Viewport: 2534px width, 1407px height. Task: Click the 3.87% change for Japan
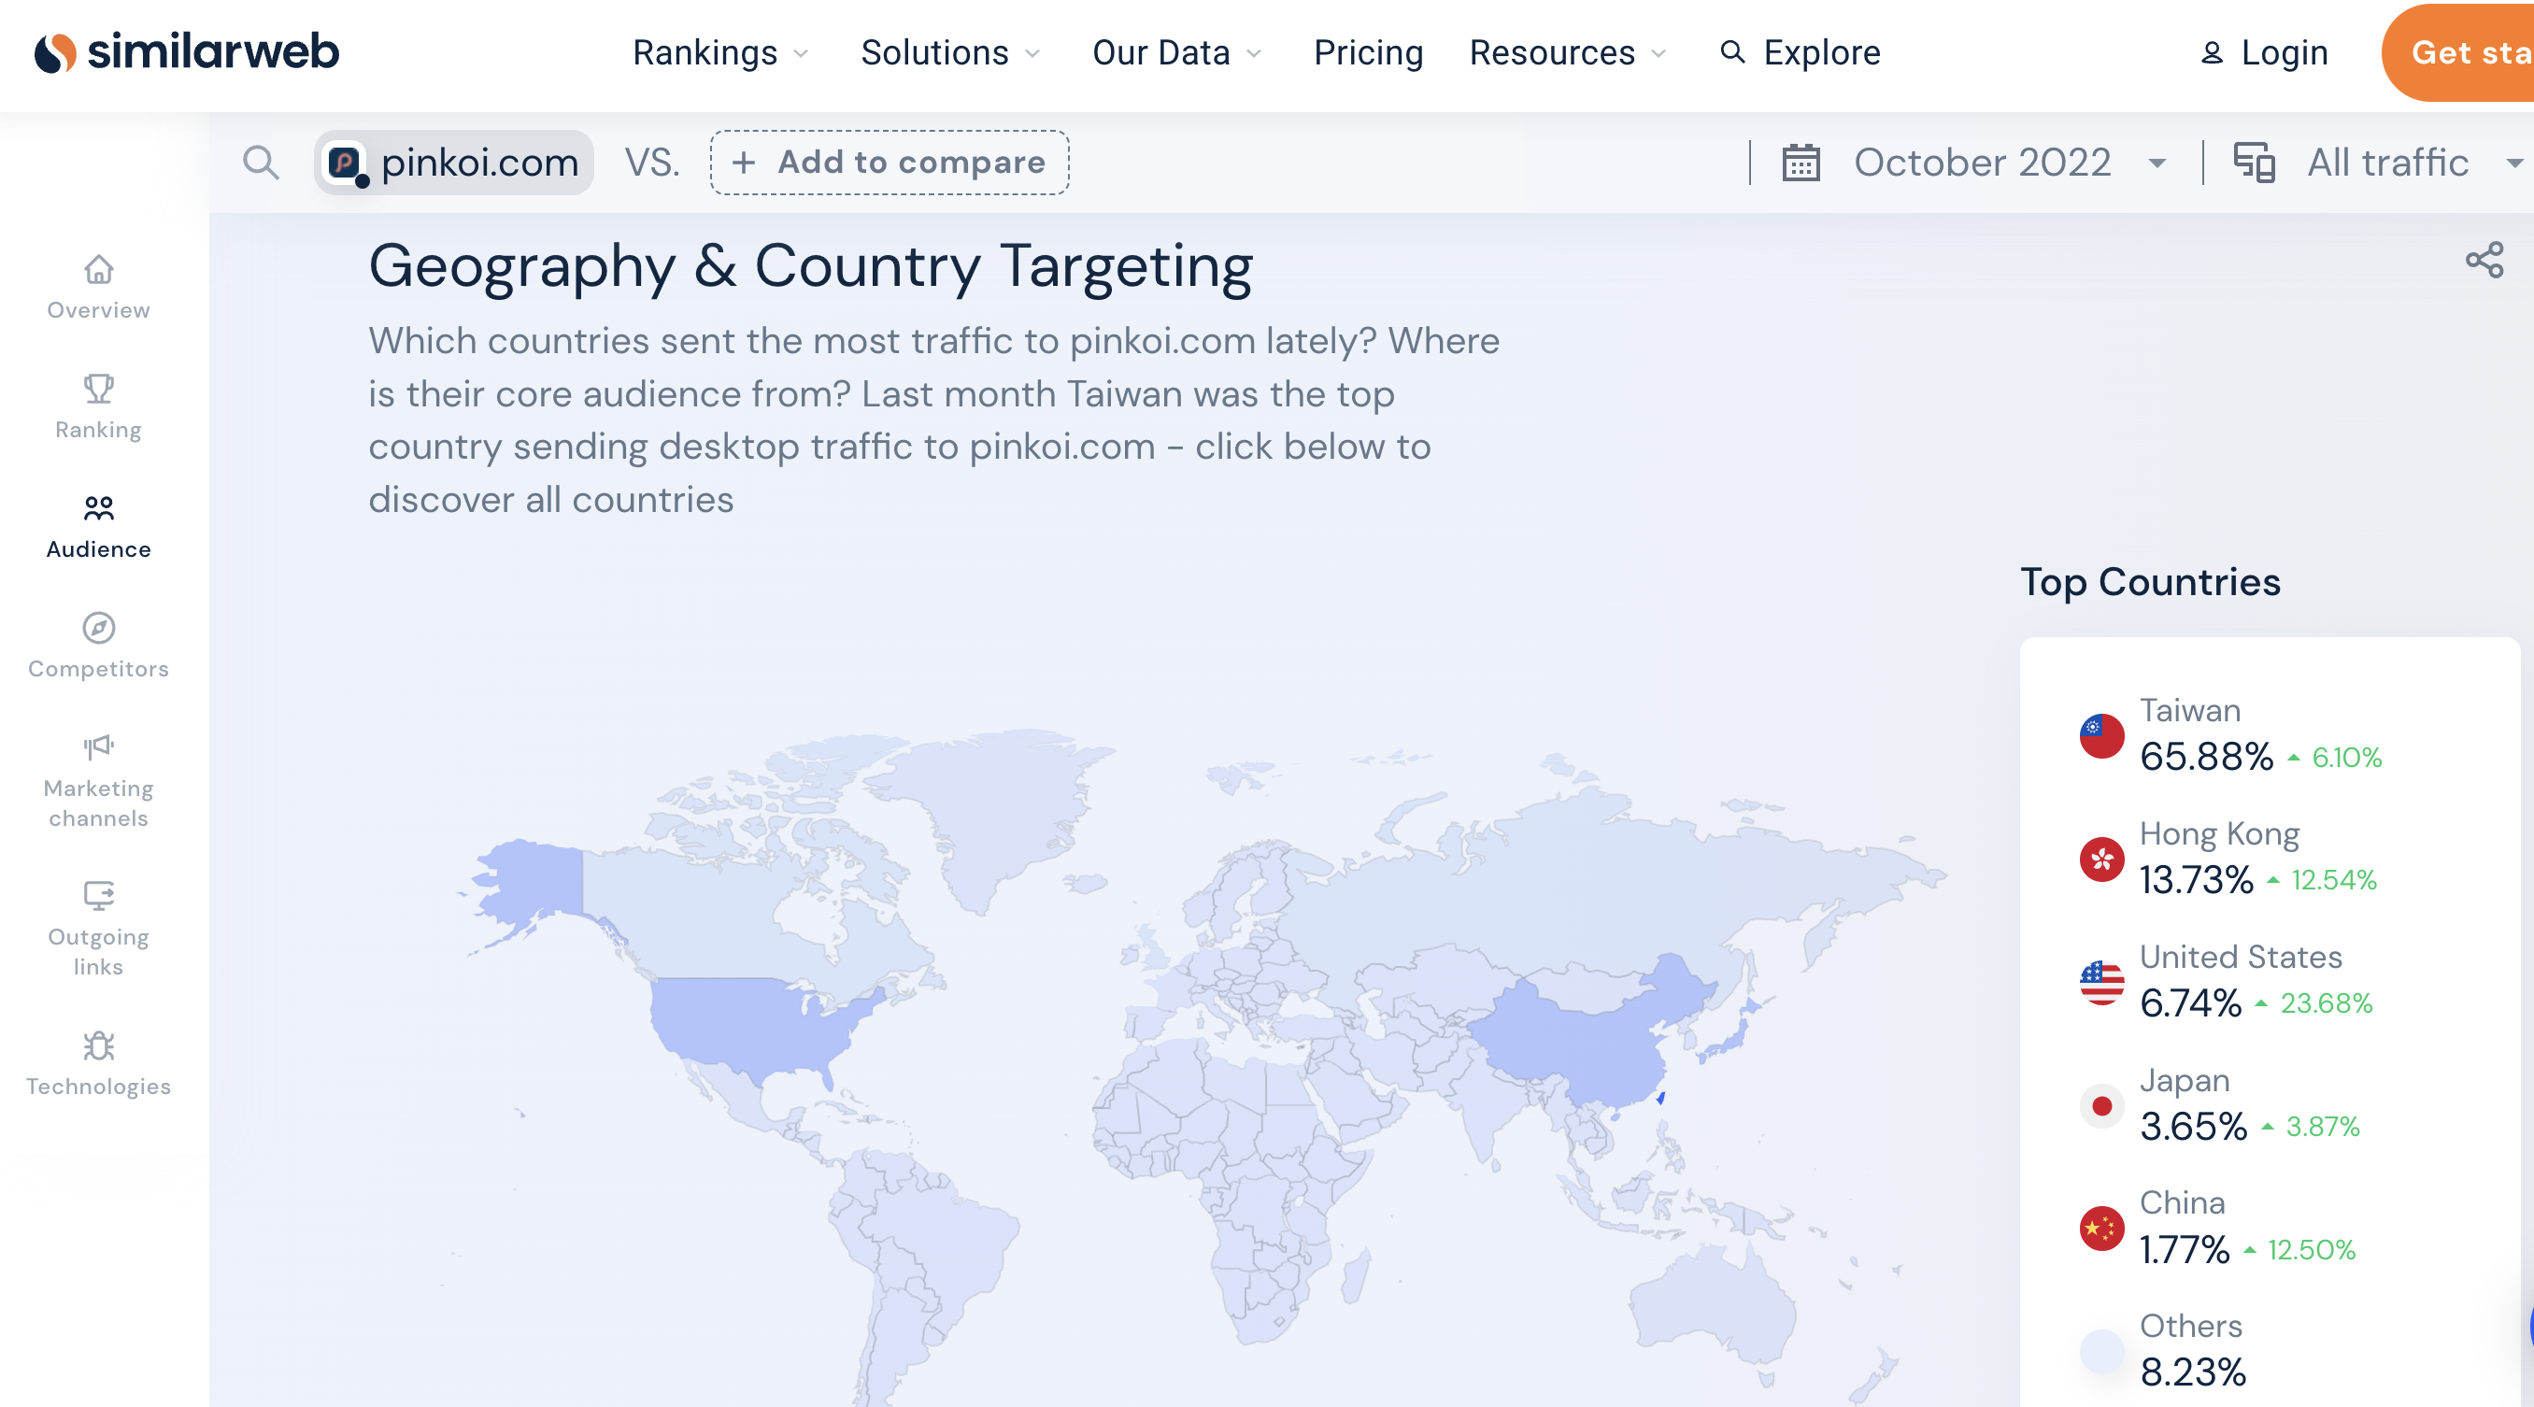[2323, 1127]
